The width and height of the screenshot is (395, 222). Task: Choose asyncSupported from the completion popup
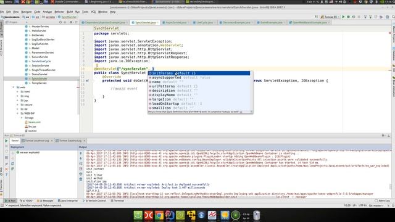point(199,78)
